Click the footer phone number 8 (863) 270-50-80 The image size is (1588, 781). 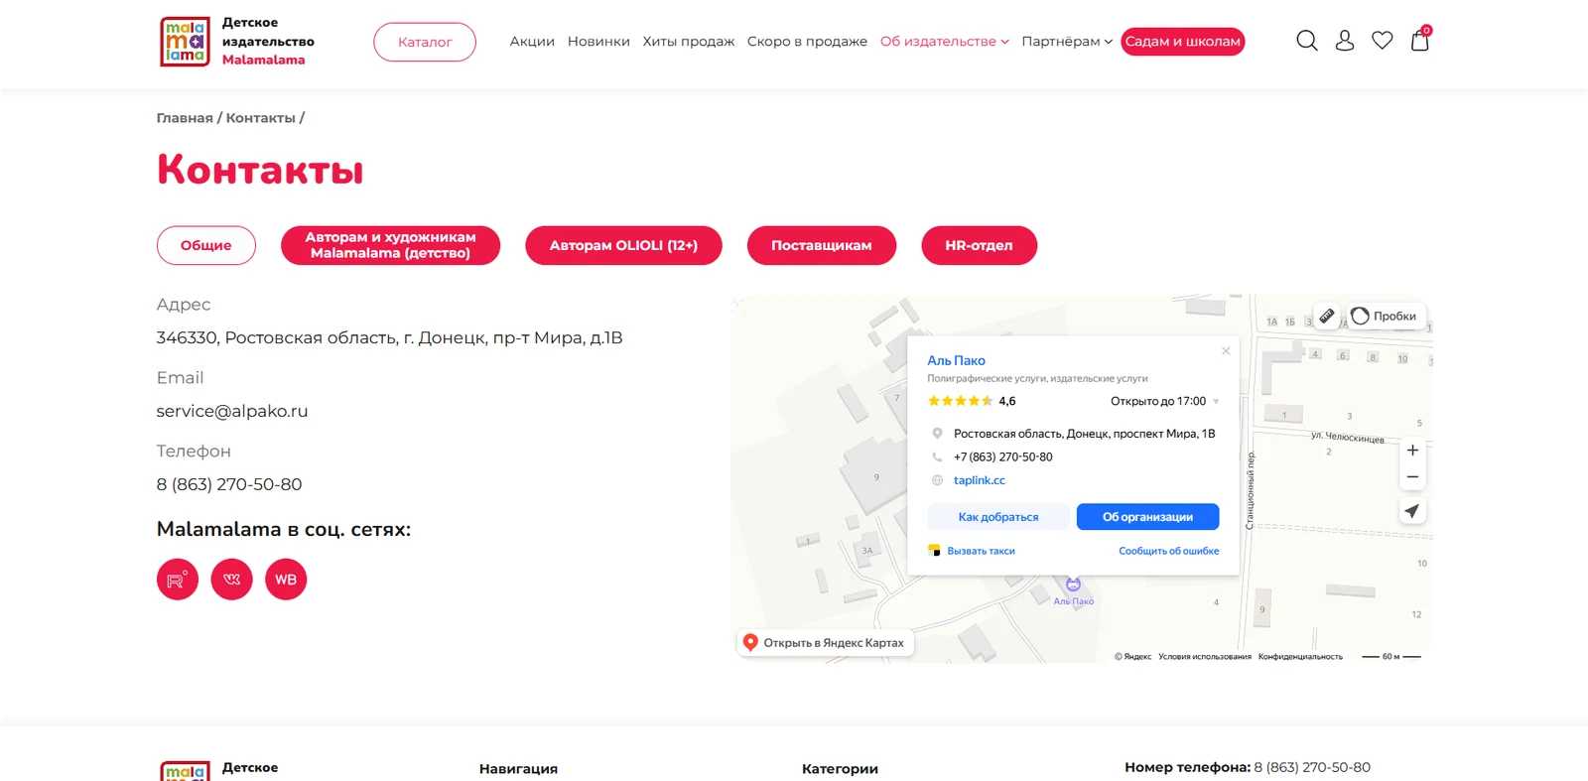click(x=1312, y=767)
